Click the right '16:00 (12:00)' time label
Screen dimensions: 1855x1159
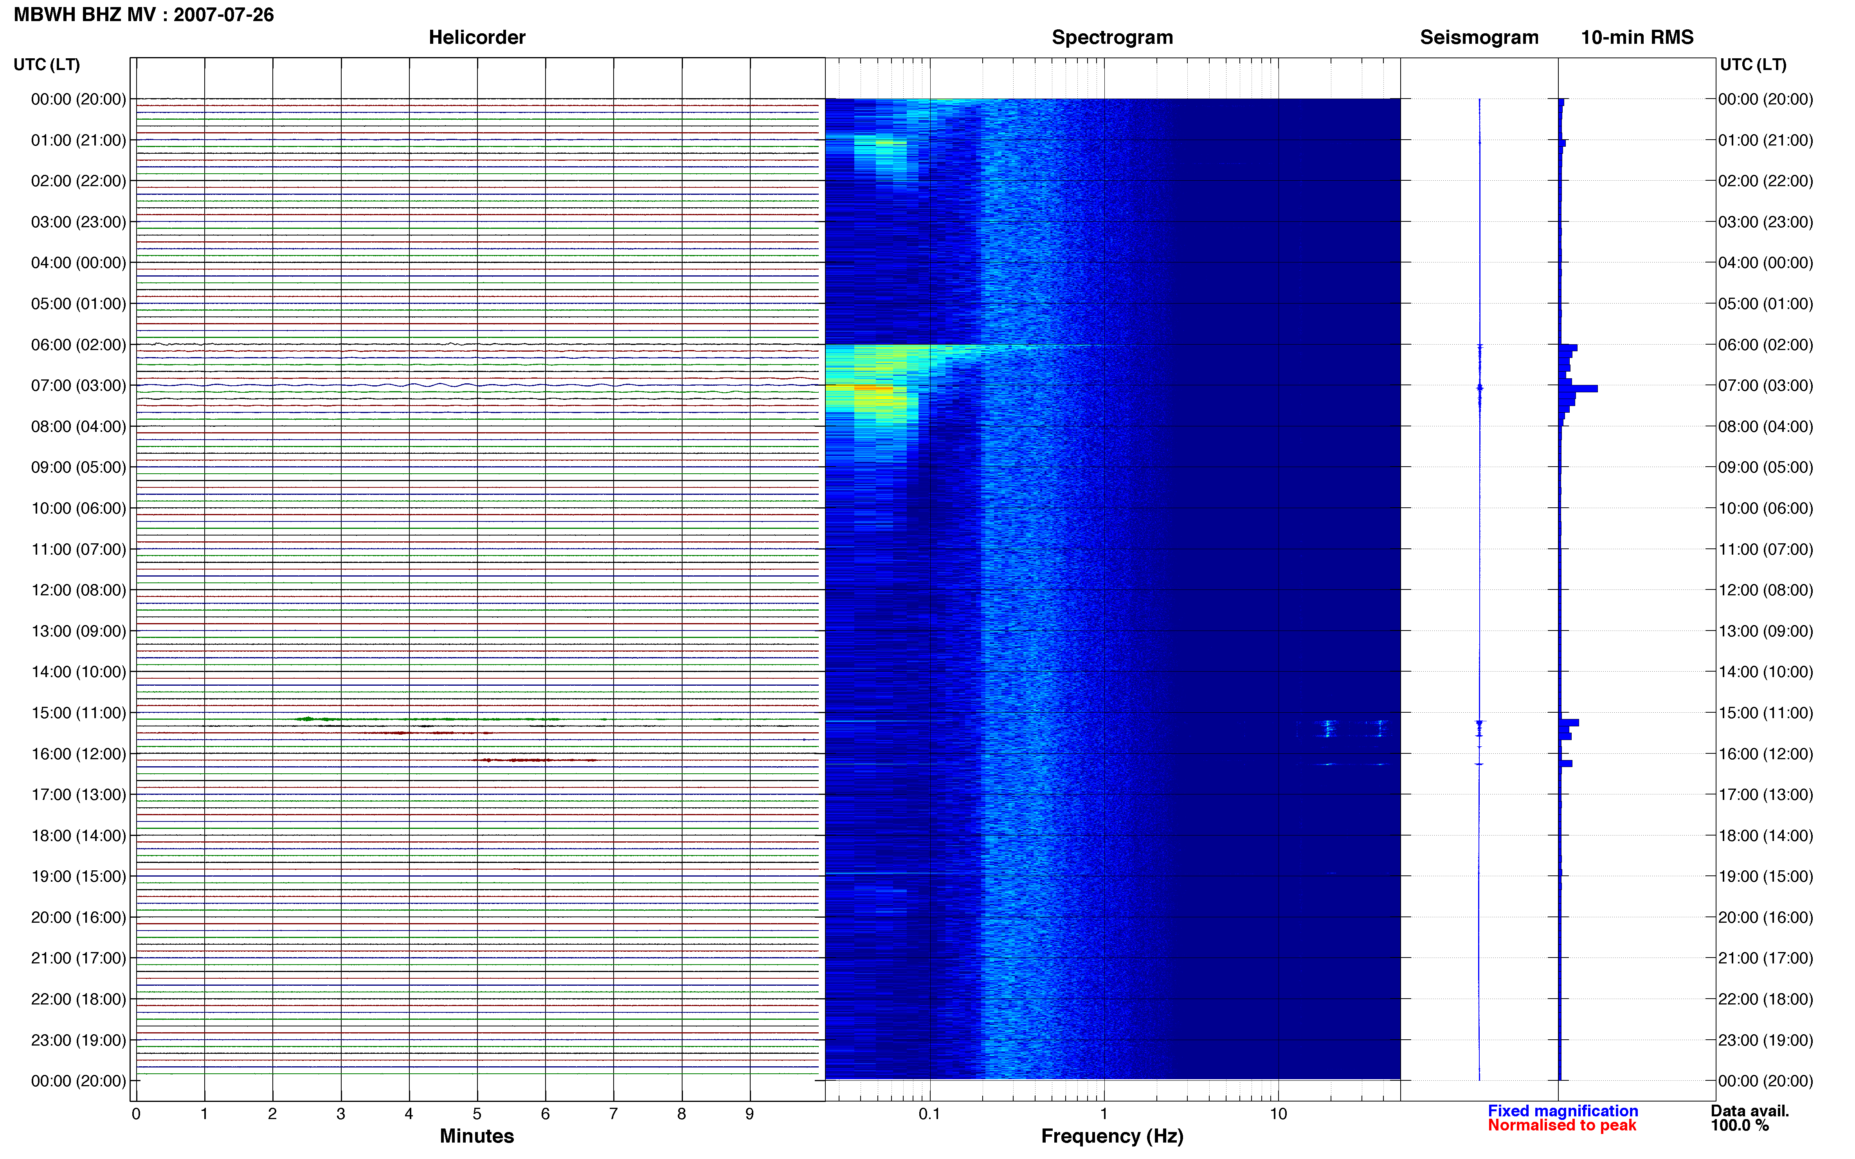point(1765,753)
